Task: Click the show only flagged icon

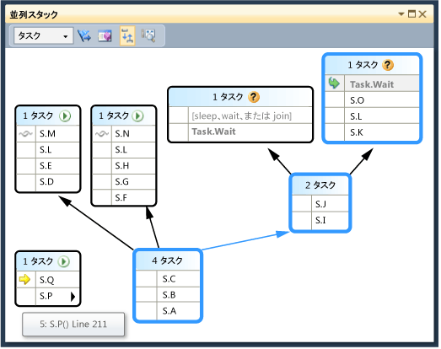Action: (83, 35)
